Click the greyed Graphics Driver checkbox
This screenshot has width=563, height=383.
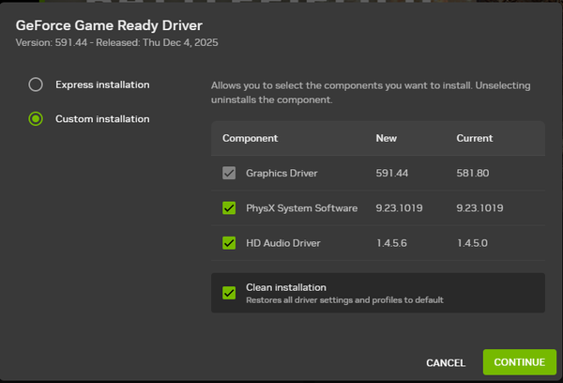(x=229, y=174)
